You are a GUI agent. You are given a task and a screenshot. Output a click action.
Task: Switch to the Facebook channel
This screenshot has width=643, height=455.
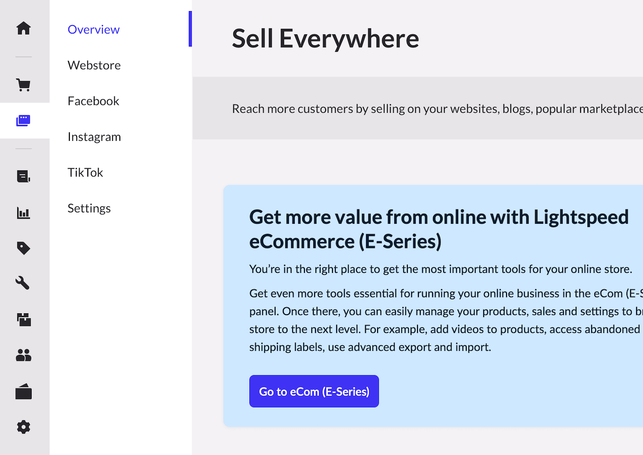pos(93,101)
